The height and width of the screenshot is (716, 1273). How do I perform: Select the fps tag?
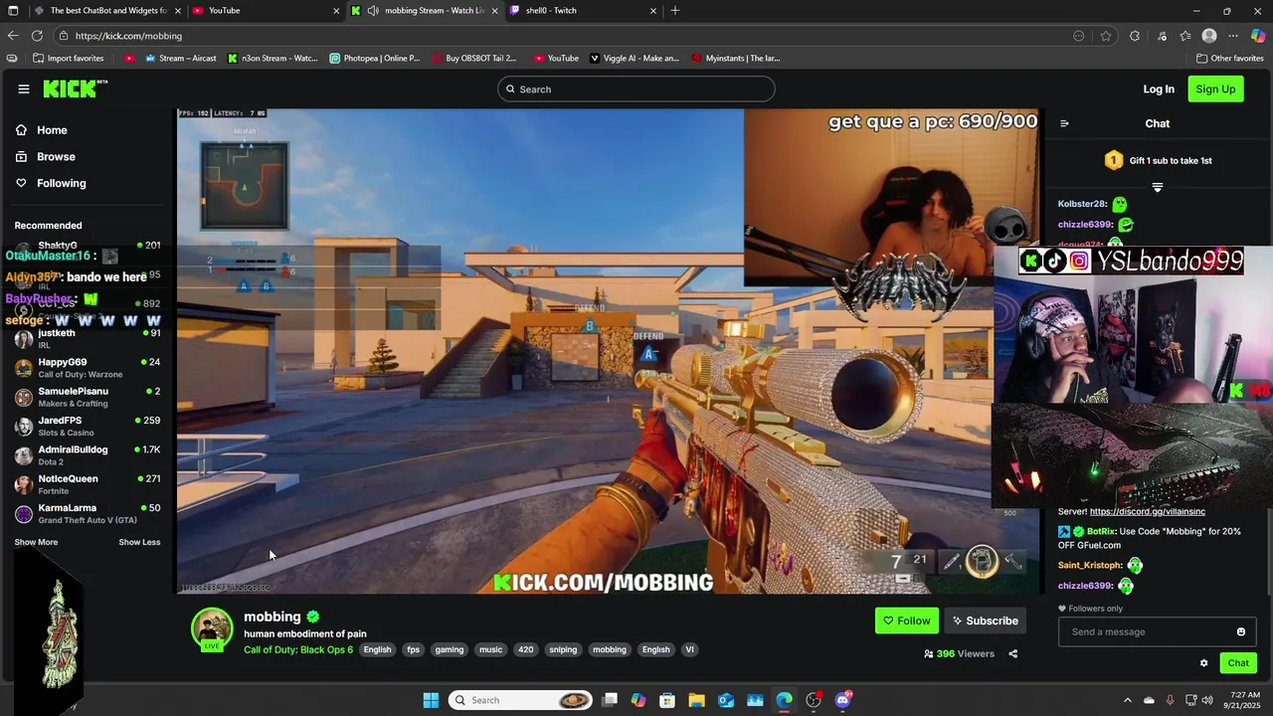413,649
